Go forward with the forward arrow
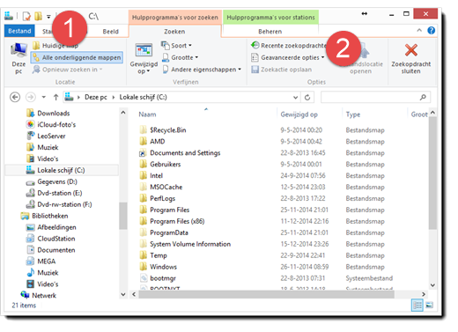 pos(31,97)
